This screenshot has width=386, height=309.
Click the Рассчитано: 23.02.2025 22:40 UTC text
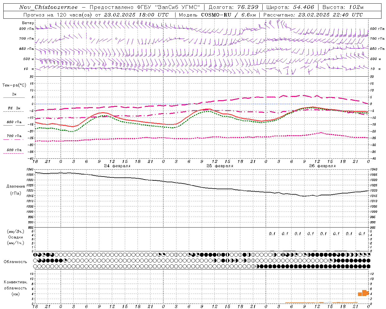[313, 15]
